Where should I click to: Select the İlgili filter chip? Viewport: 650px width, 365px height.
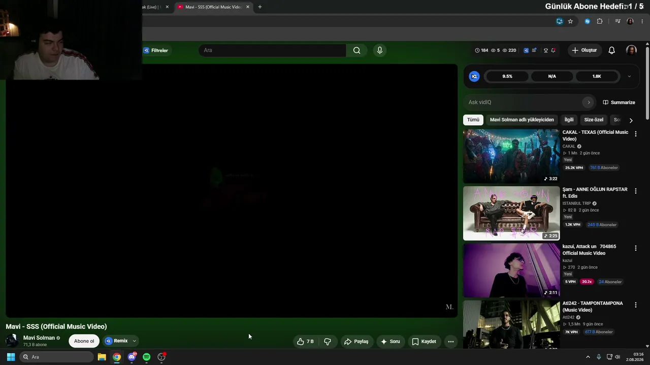pos(569,120)
